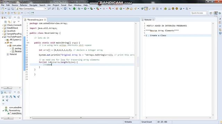Switch to the Note.txt editor tab
The image size is (222, 124).
pos(148,20)
